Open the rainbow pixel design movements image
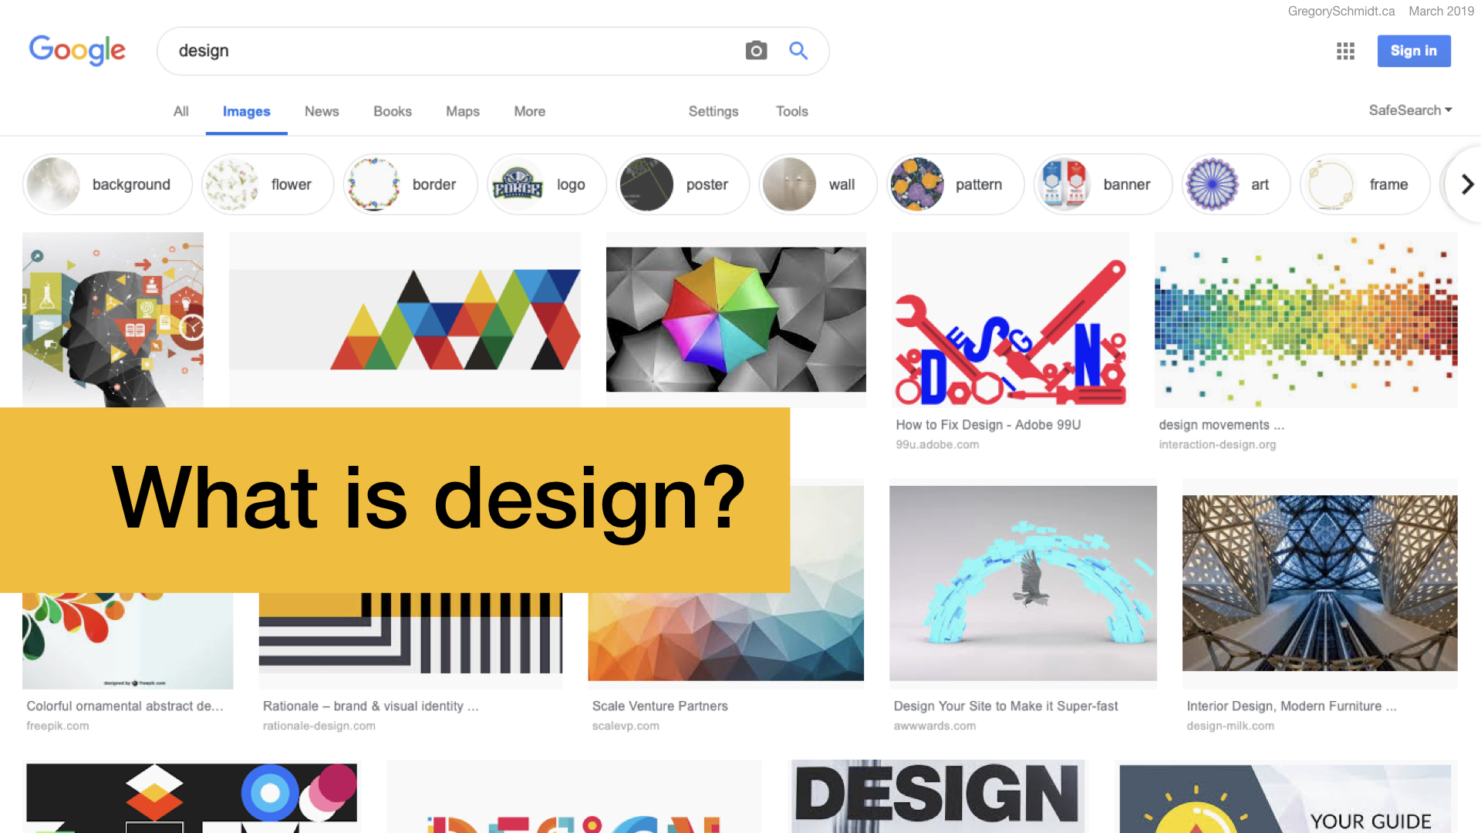Viewport: 1481px width, 833px height. [x=1306, y=319]
